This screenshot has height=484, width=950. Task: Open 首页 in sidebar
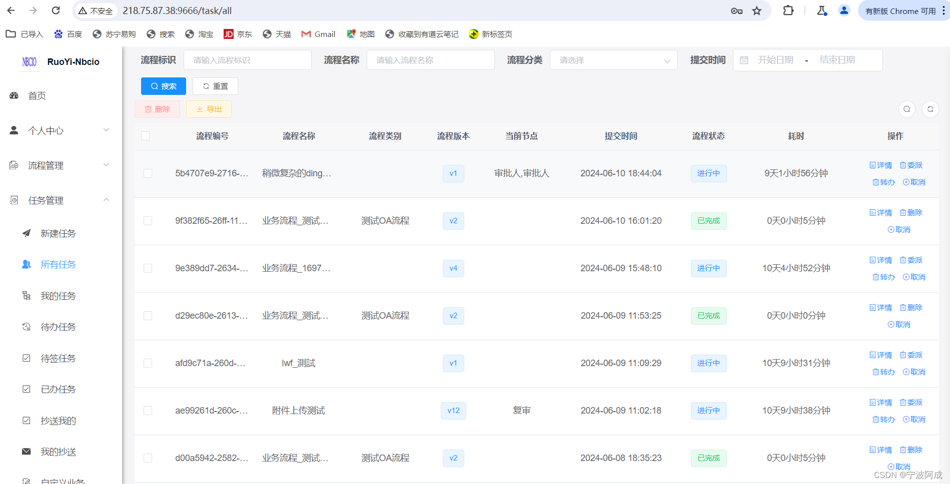[x=60, y=96]
